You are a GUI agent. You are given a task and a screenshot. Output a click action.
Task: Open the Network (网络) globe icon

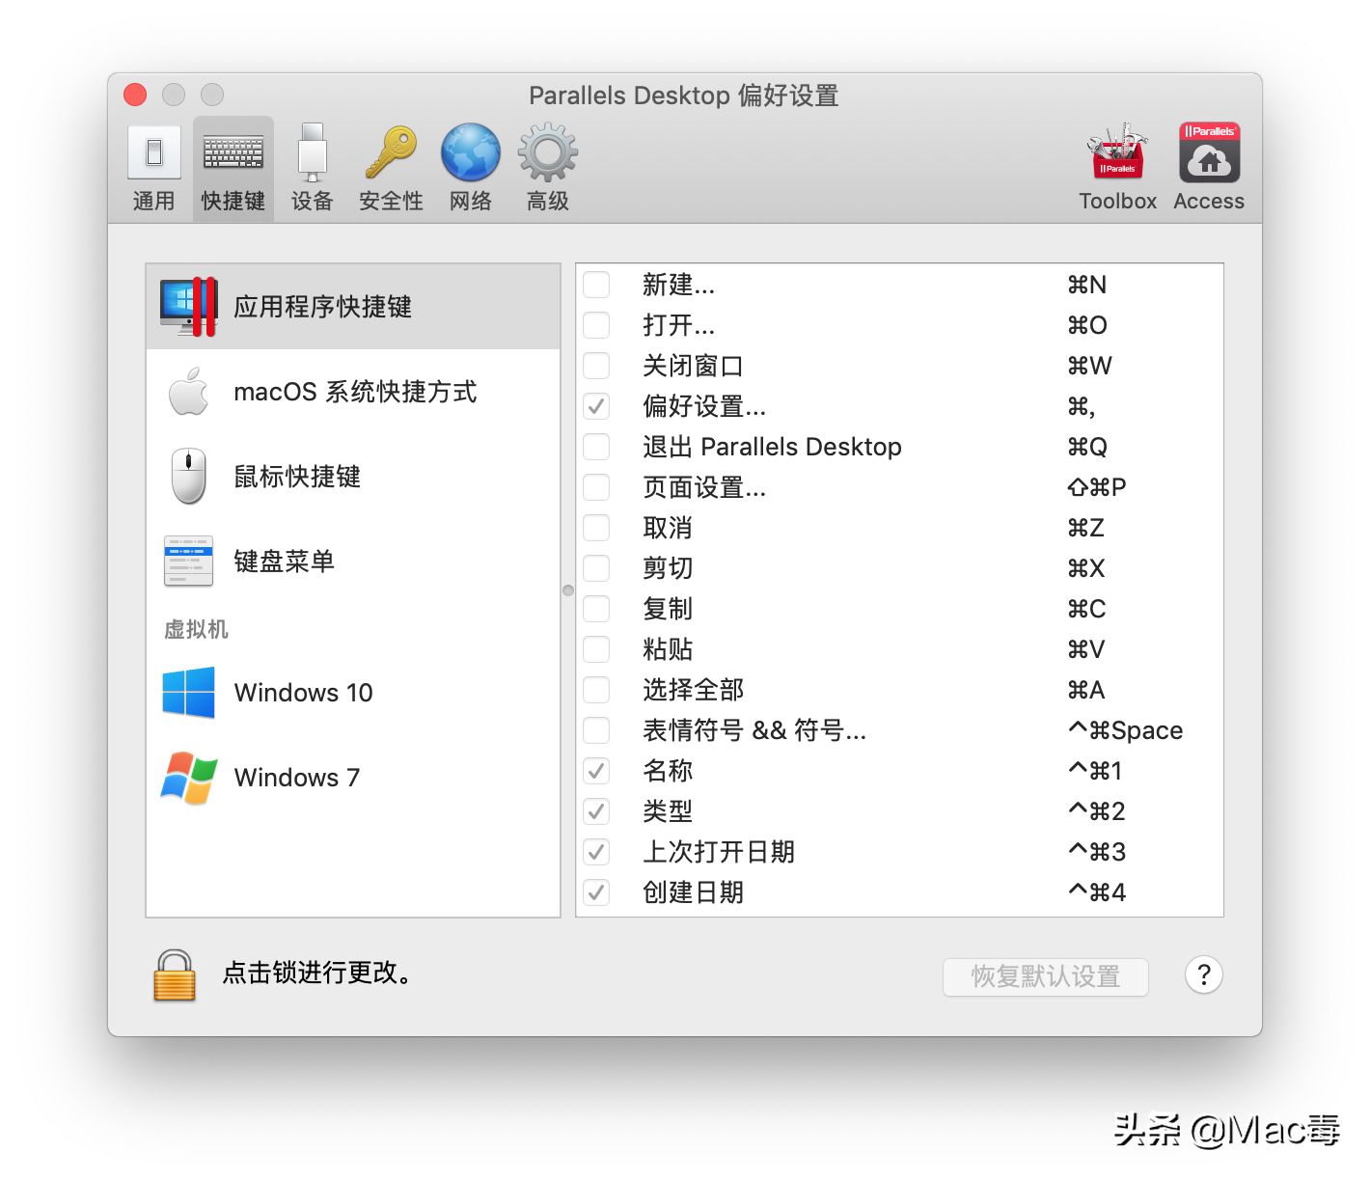(x=470, y=168)
